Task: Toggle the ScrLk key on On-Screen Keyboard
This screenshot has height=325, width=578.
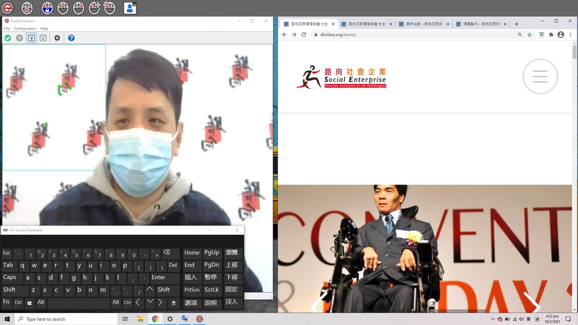Action: [x=212, y=290]
